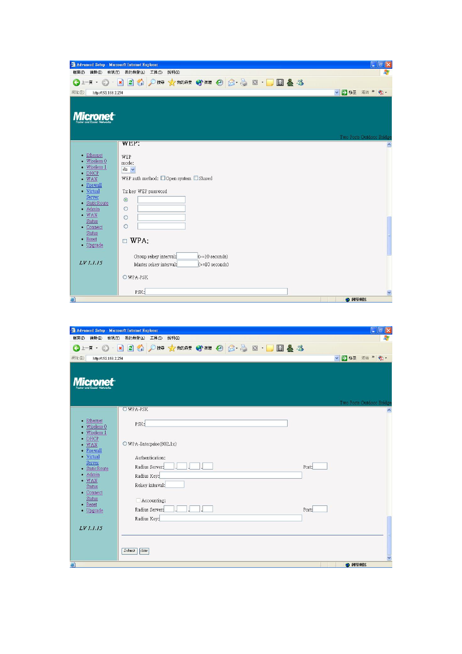The image size is (462, 654).
Task: Stop loading in lower window toolbar
Action: (x=121, y=348)
